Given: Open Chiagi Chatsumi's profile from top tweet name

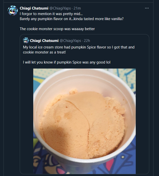Looking at the screenshot, I should [x=34, y=8].
